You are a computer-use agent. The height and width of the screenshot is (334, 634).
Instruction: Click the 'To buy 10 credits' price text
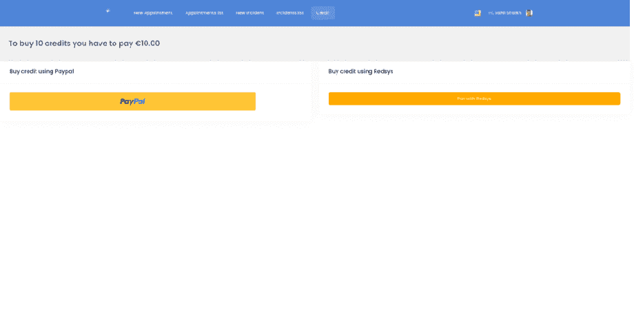pyautogui.click(x=84, y=43)
